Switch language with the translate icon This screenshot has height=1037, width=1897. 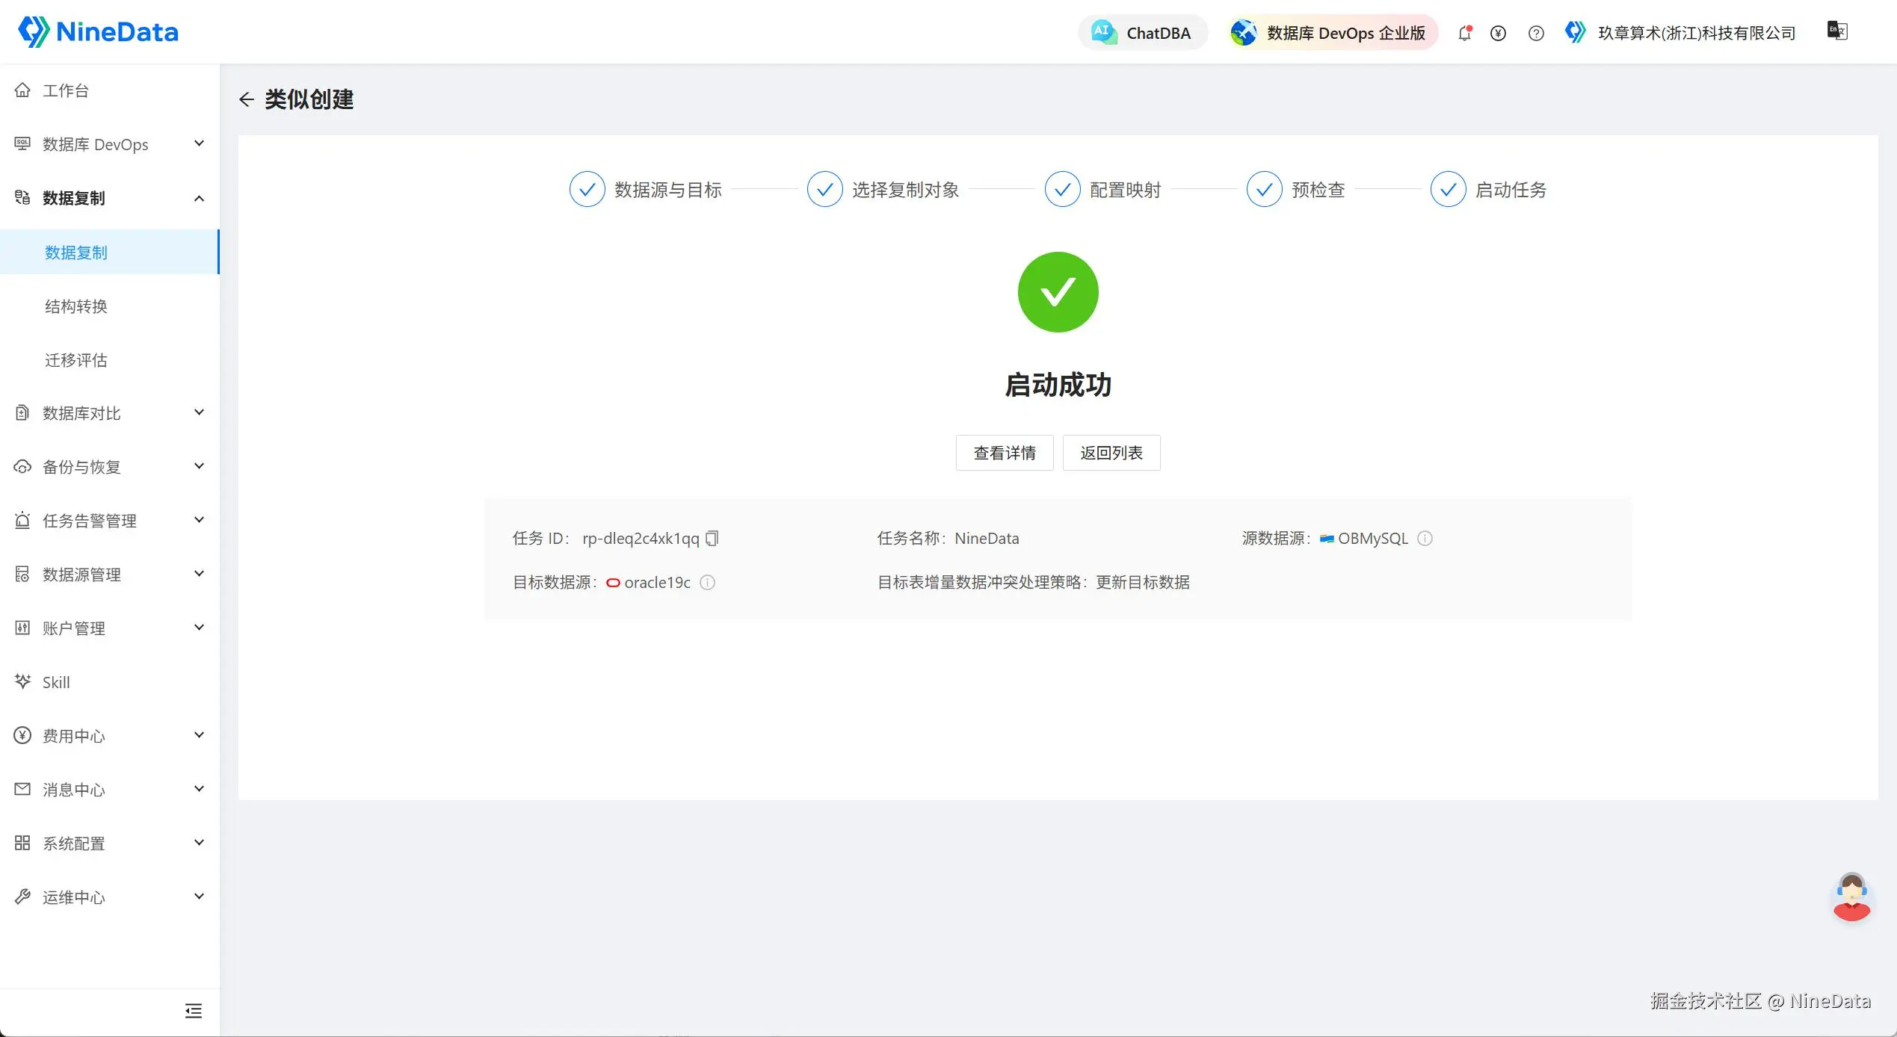(1837, 31)
